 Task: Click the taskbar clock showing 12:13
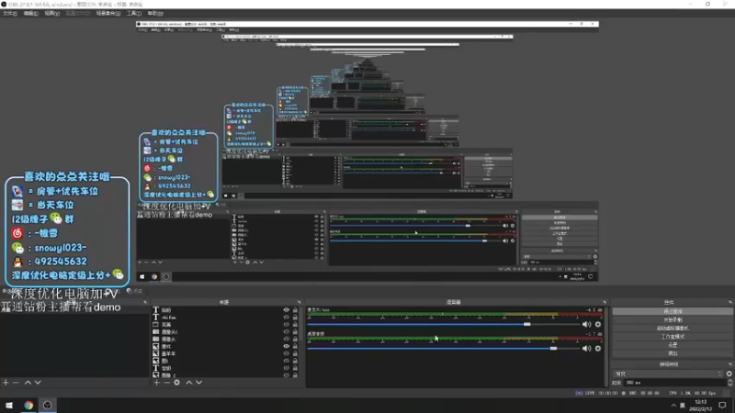tap(700, 405)
